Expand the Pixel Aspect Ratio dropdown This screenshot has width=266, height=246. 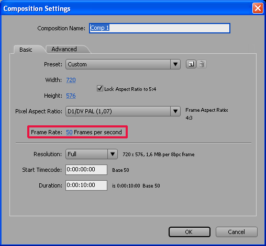pos(123,111)
